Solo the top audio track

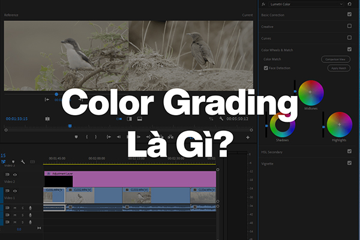(x=23, y=208)
